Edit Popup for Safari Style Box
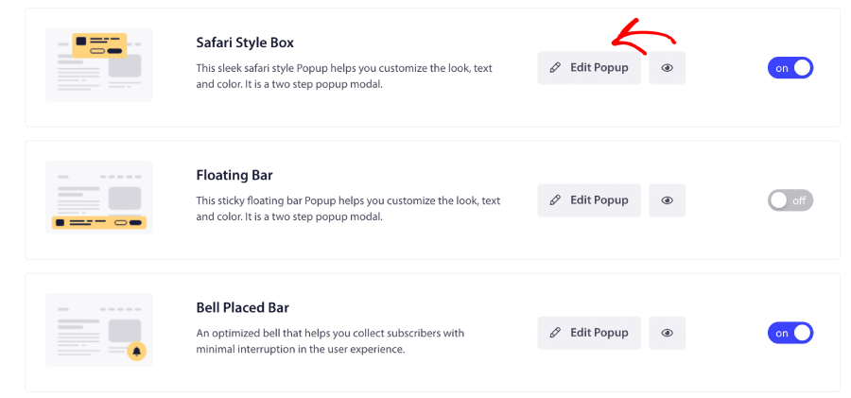This screenshot has width=851, height=398. tap(589, 68)
